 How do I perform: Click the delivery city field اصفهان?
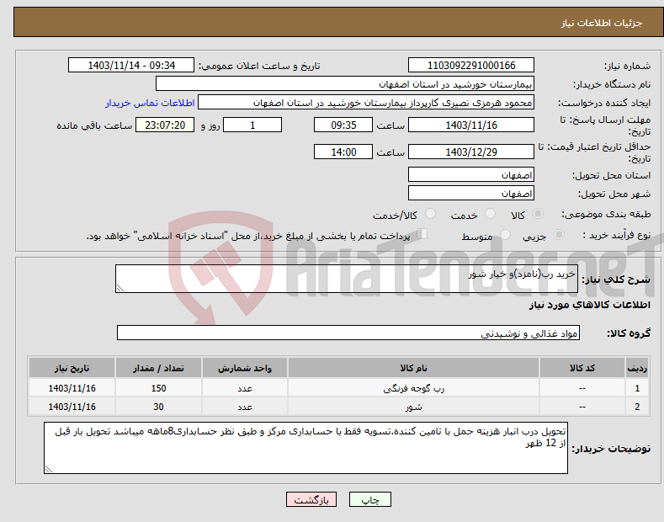[x=471, y=193]
